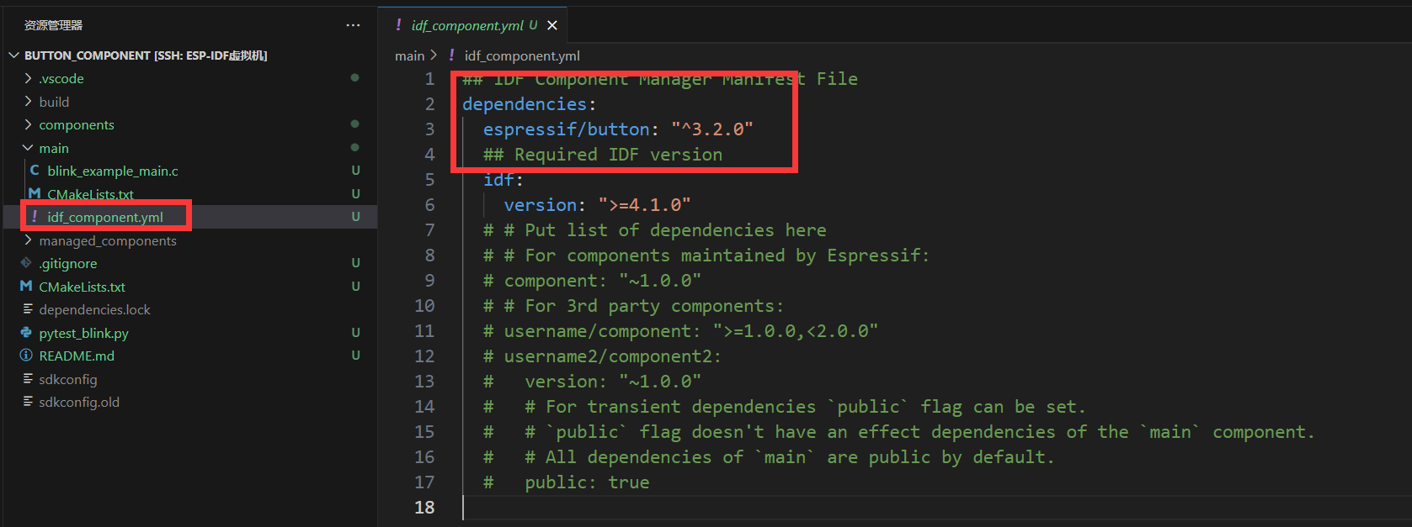Viewport: 1412px width, 527px height.
Task: Click the main breadcrumb segment
Action: click(409, 55)
